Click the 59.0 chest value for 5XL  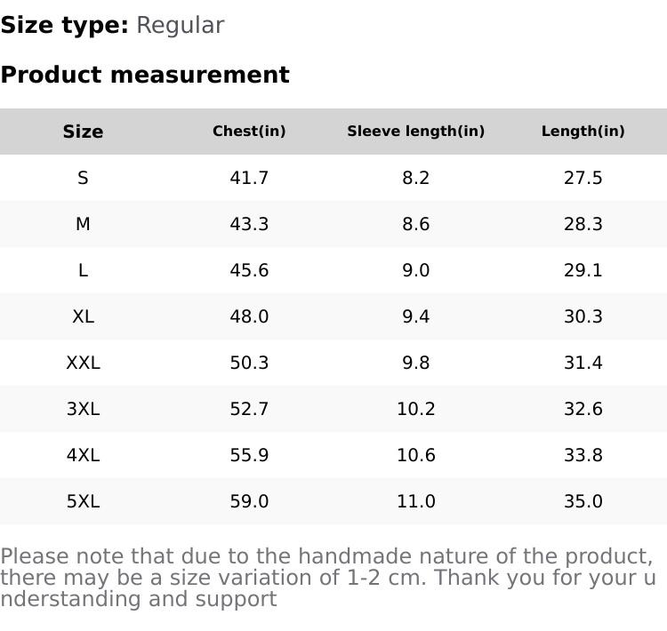pos(249,501)
